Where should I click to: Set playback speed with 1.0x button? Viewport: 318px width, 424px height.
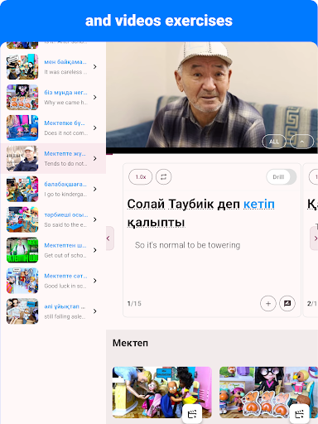(x=140, y=176)
